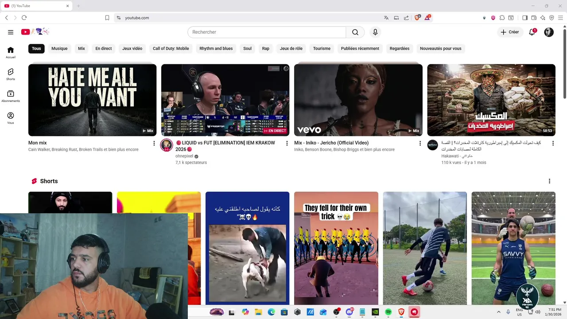The image size is (567, 319).
Task: Open Spotify from the taskbar
Action: [388, 312]
